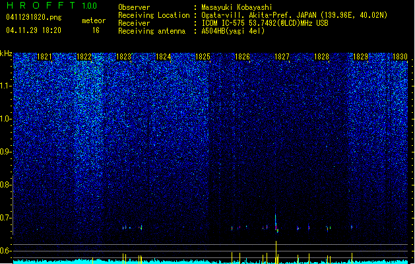This screenshot has height=264, width=415.
Task: Click the 1829 time axis label
Action: point(361,57)
